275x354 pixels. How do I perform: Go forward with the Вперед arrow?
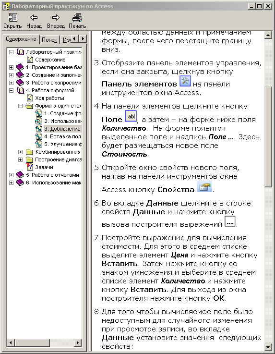[56, 17]
